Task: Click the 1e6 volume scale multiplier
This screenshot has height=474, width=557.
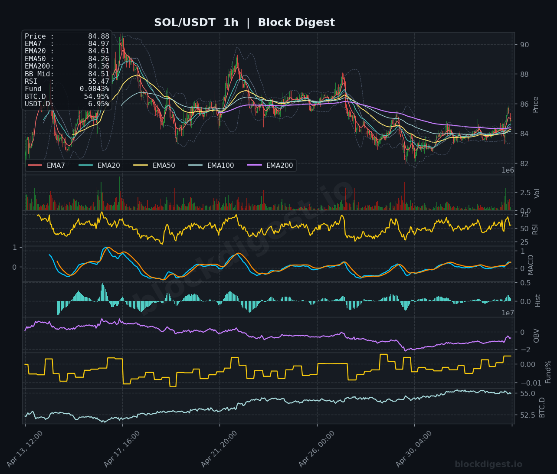Action: click(508, 170)
